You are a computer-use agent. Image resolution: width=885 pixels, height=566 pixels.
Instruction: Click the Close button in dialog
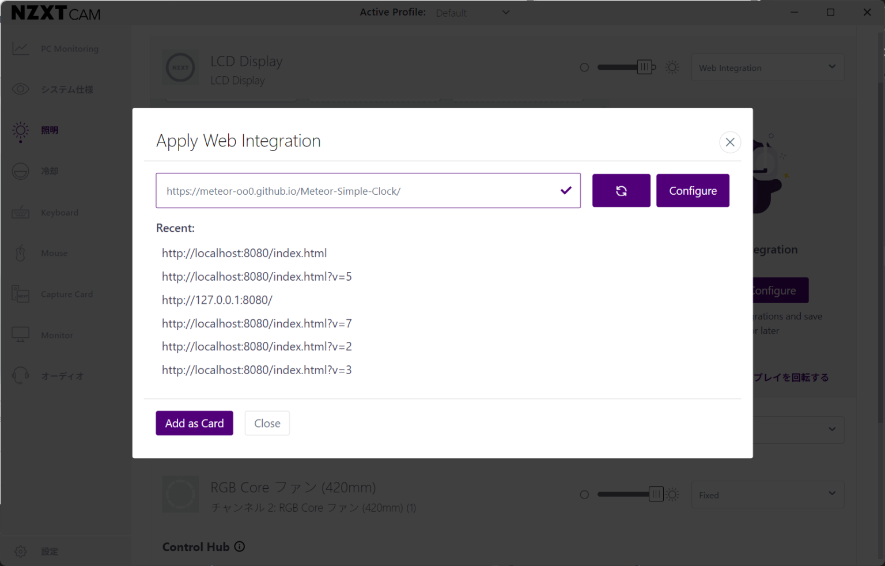[267, 424]
